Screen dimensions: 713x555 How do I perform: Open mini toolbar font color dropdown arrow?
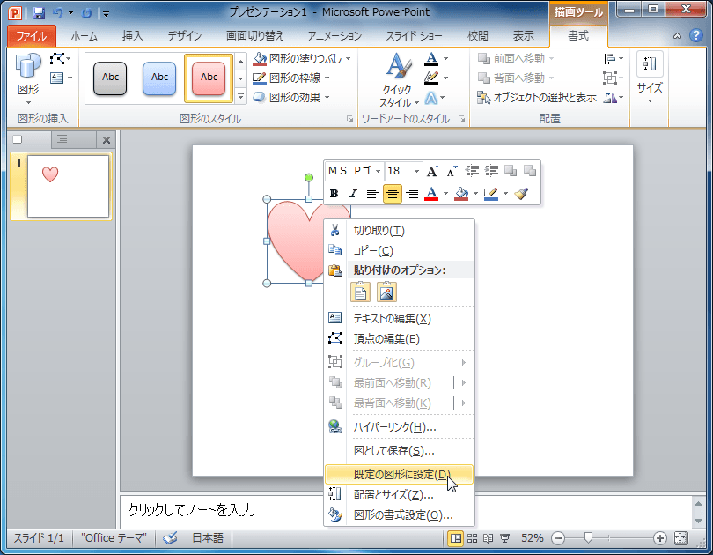coord(445,193)
